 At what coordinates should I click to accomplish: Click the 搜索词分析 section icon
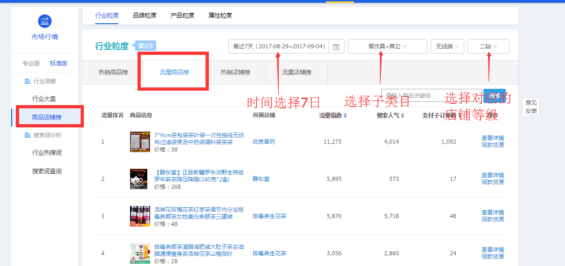(x=27, y=135)
